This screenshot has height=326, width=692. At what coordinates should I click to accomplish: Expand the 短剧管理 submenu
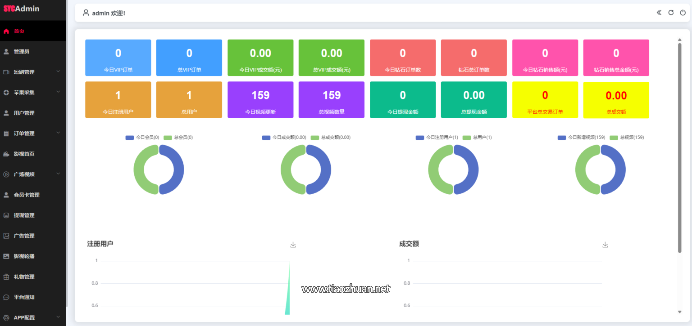pyautogui.click(x=58, y=71)
